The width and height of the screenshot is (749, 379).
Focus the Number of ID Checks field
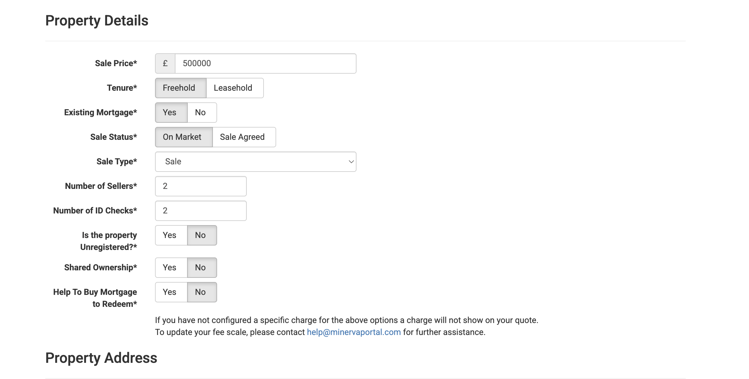coord(201,211)
